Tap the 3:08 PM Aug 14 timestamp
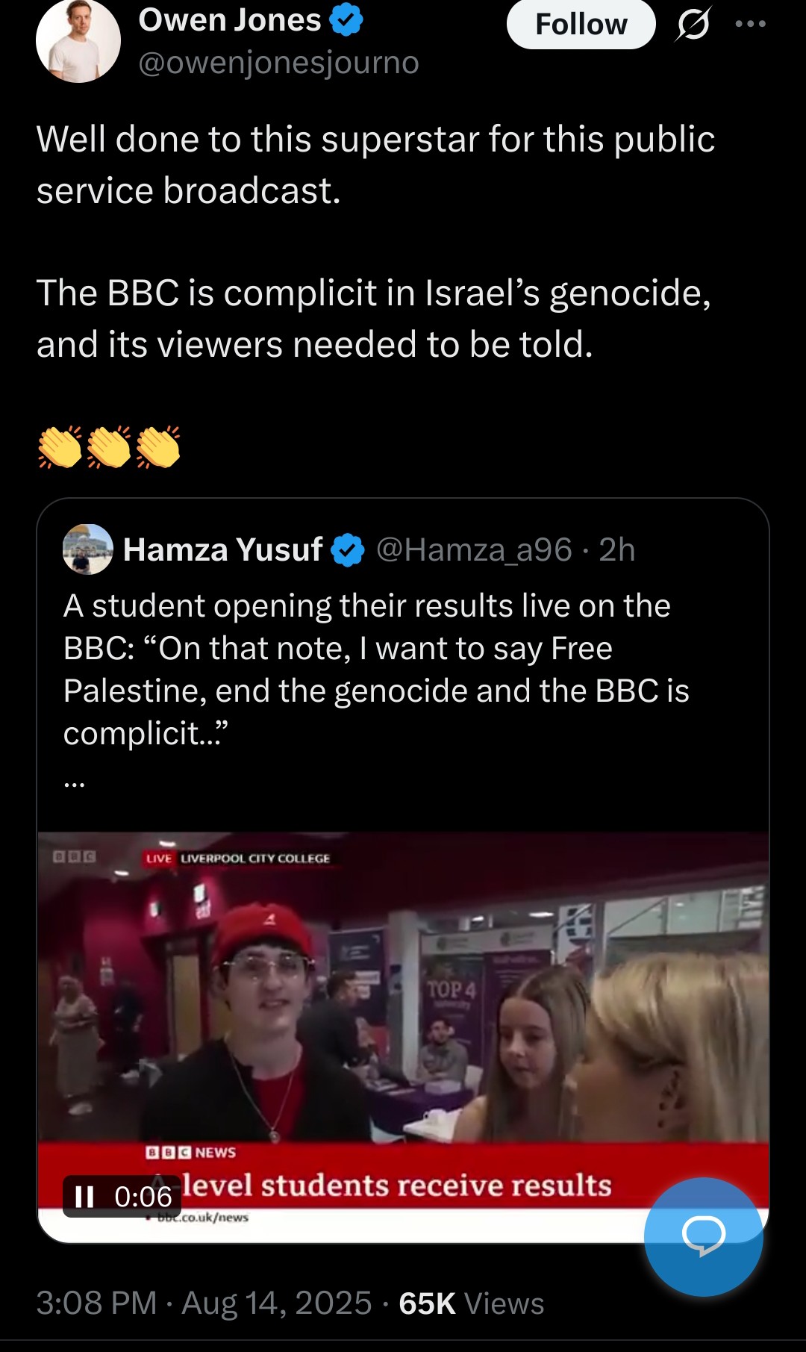Screen dimensions: 806x1352 point(204,1303)
